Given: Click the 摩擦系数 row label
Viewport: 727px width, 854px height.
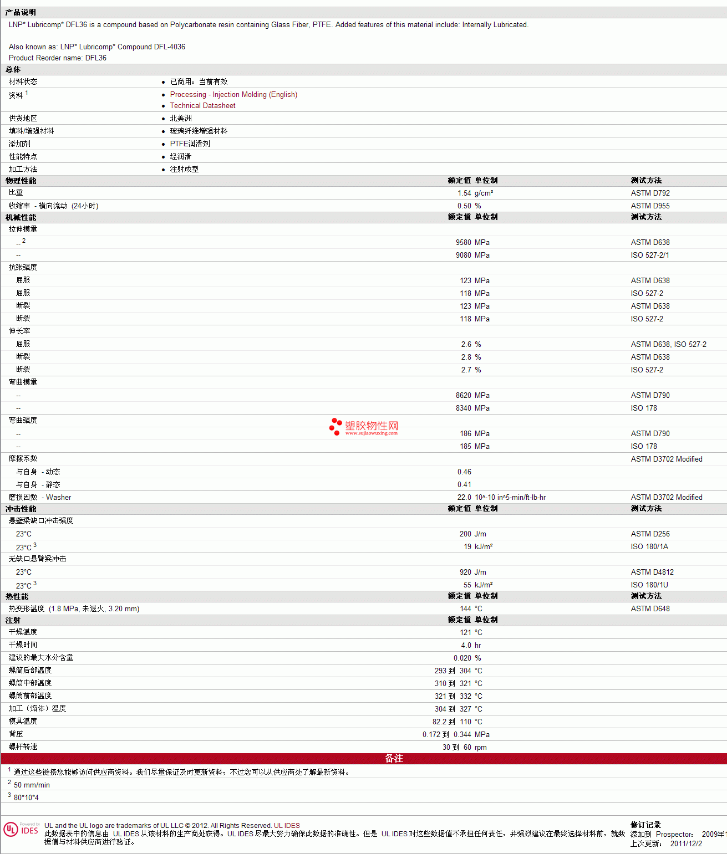Looking at the screenshot, I should [x=23, y=459].
